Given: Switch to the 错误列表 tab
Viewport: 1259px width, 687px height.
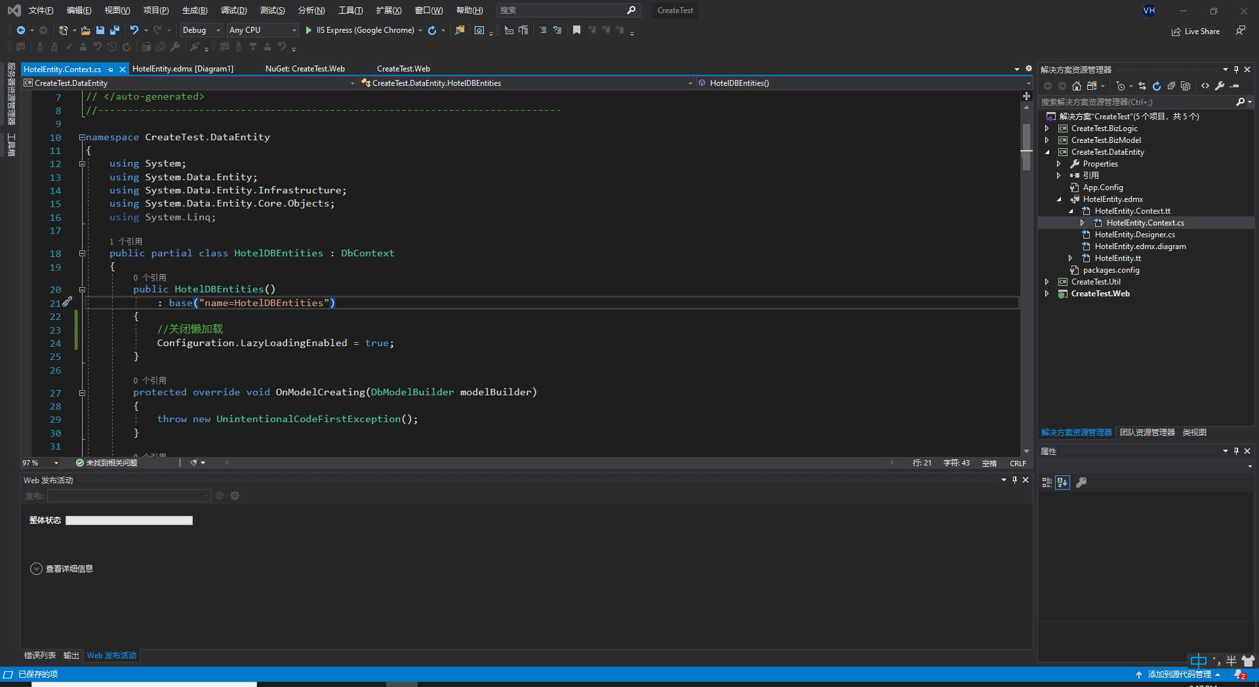Looking at the screenshot, I should 40,656.
